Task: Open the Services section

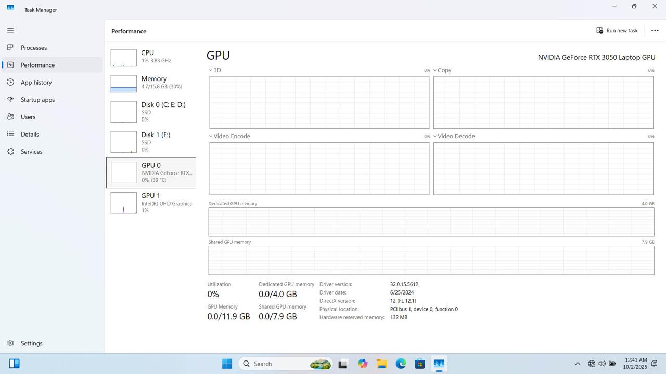Action: (31, 151)
